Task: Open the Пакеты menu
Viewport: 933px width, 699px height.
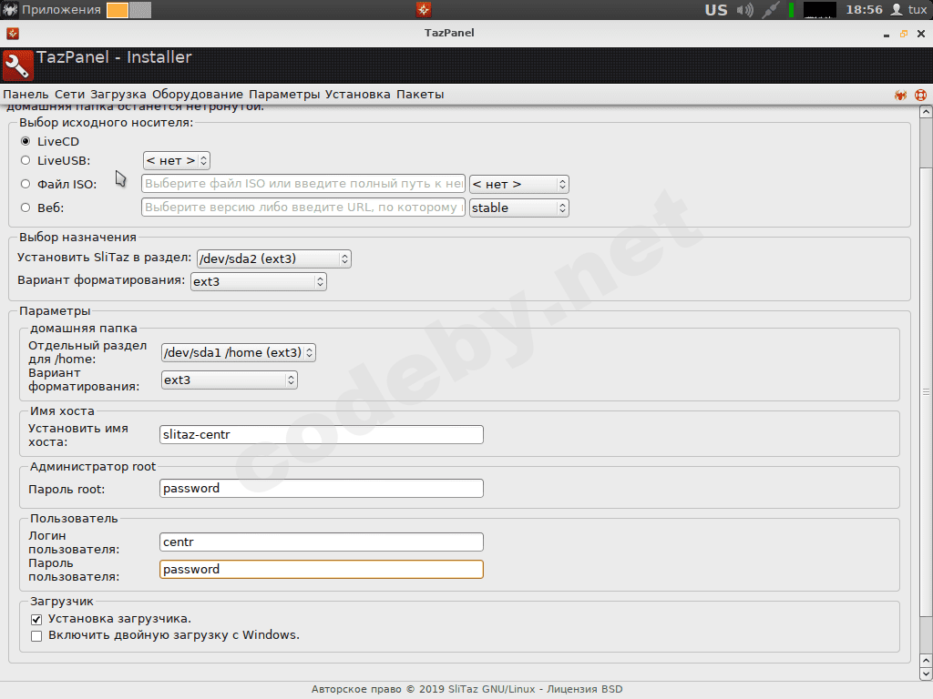Action: (420, 95)
